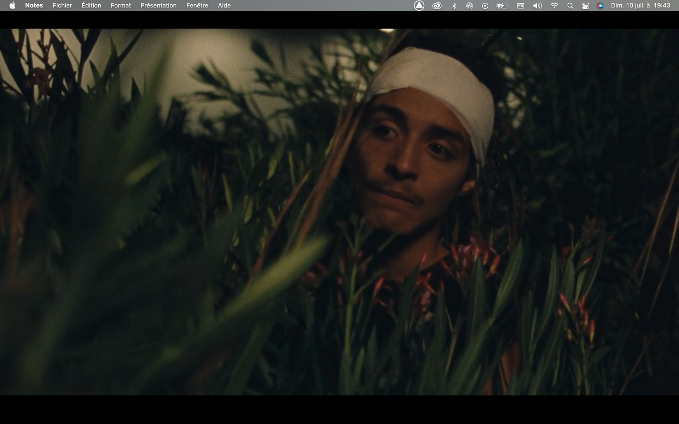Open the Apple menu
The height and width of the screenshot is (424, 679).
coord(12,5)
